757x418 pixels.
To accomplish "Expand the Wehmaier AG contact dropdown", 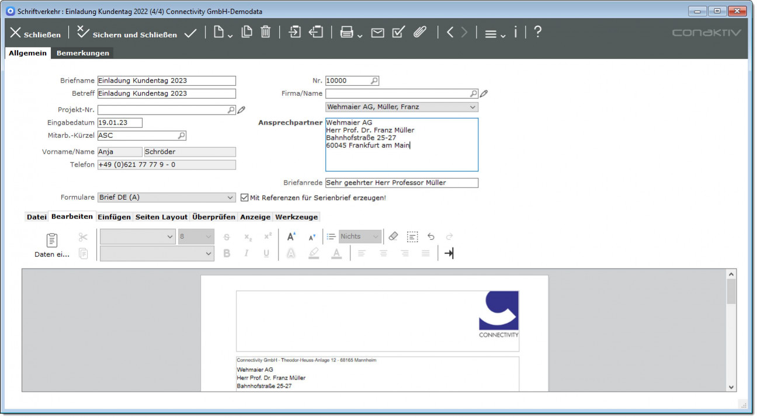I will point(401,107).
